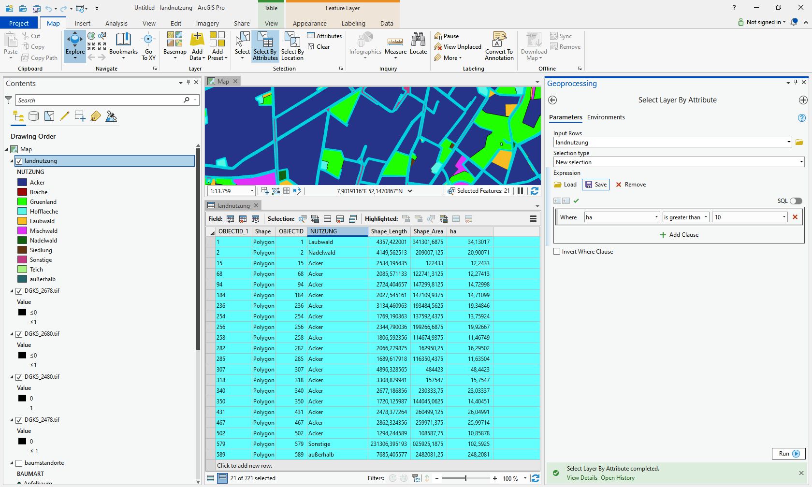Open the Bookmarks tool
This screenshot has width=812, height=487.
click(123, 45)
